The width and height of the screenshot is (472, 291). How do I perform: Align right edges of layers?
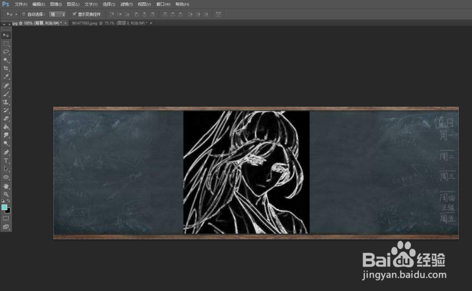[x=152, y=14]
